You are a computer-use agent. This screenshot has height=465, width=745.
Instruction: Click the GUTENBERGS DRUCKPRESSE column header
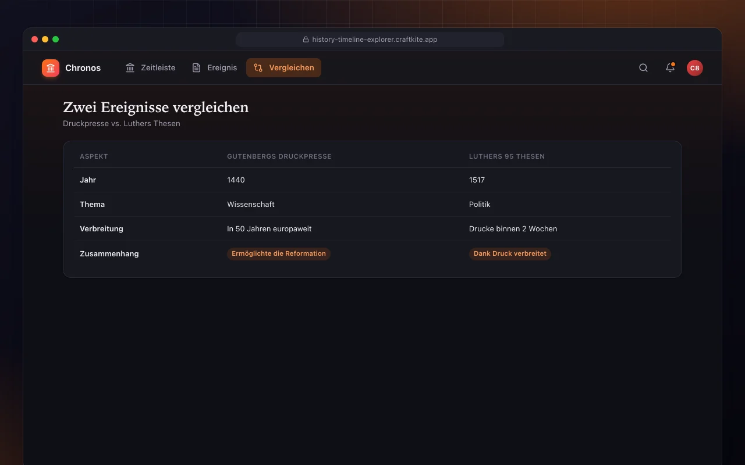279,156
